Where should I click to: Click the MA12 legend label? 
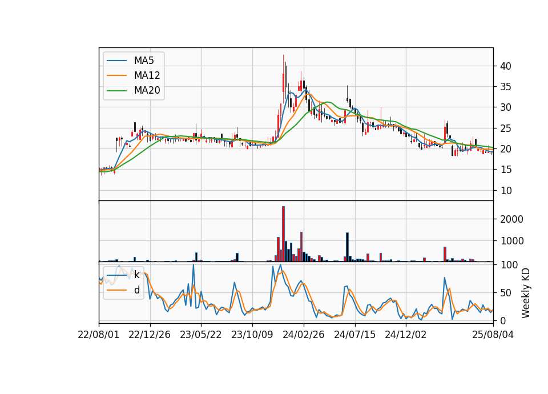pyautogui.click(x=147, y=75)
